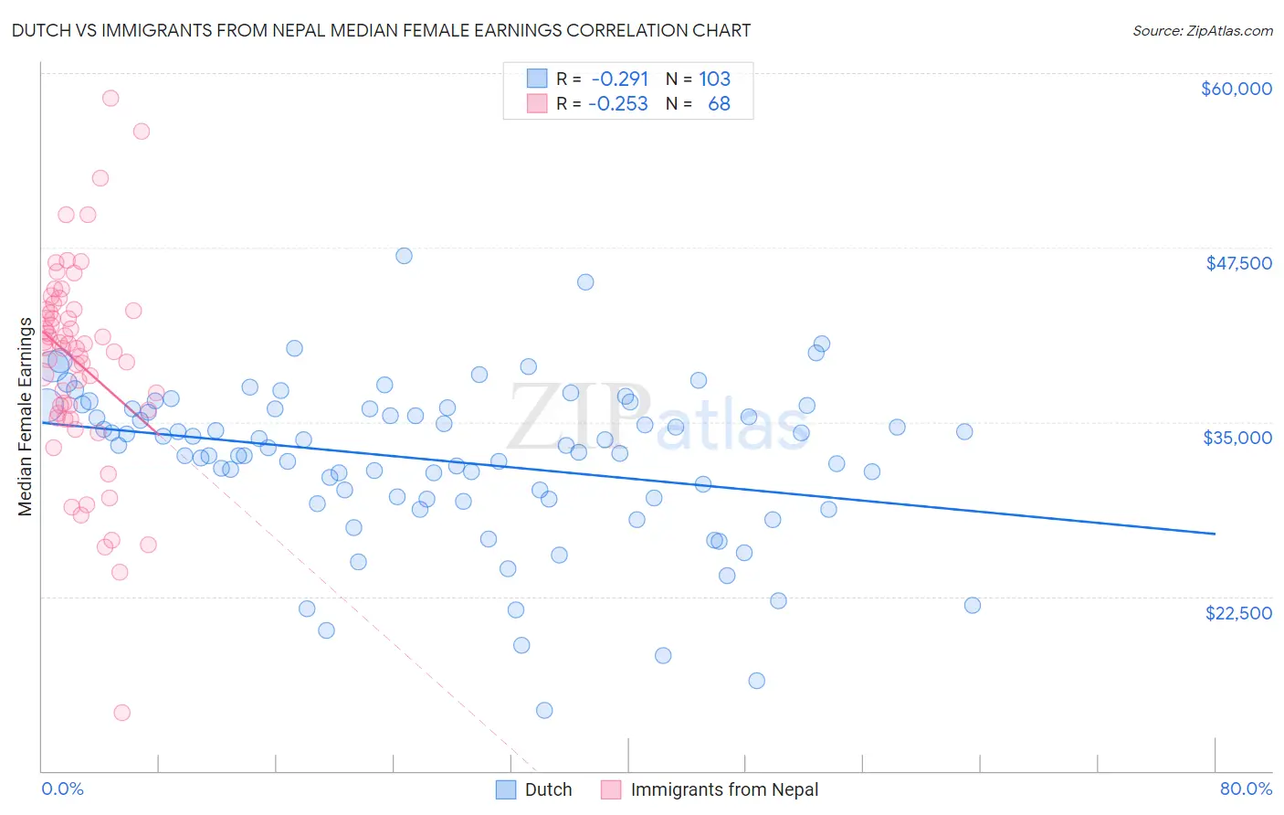Toggle the Immigrants from Nepal legend label

pyautogui.click(x=724, y=789)
